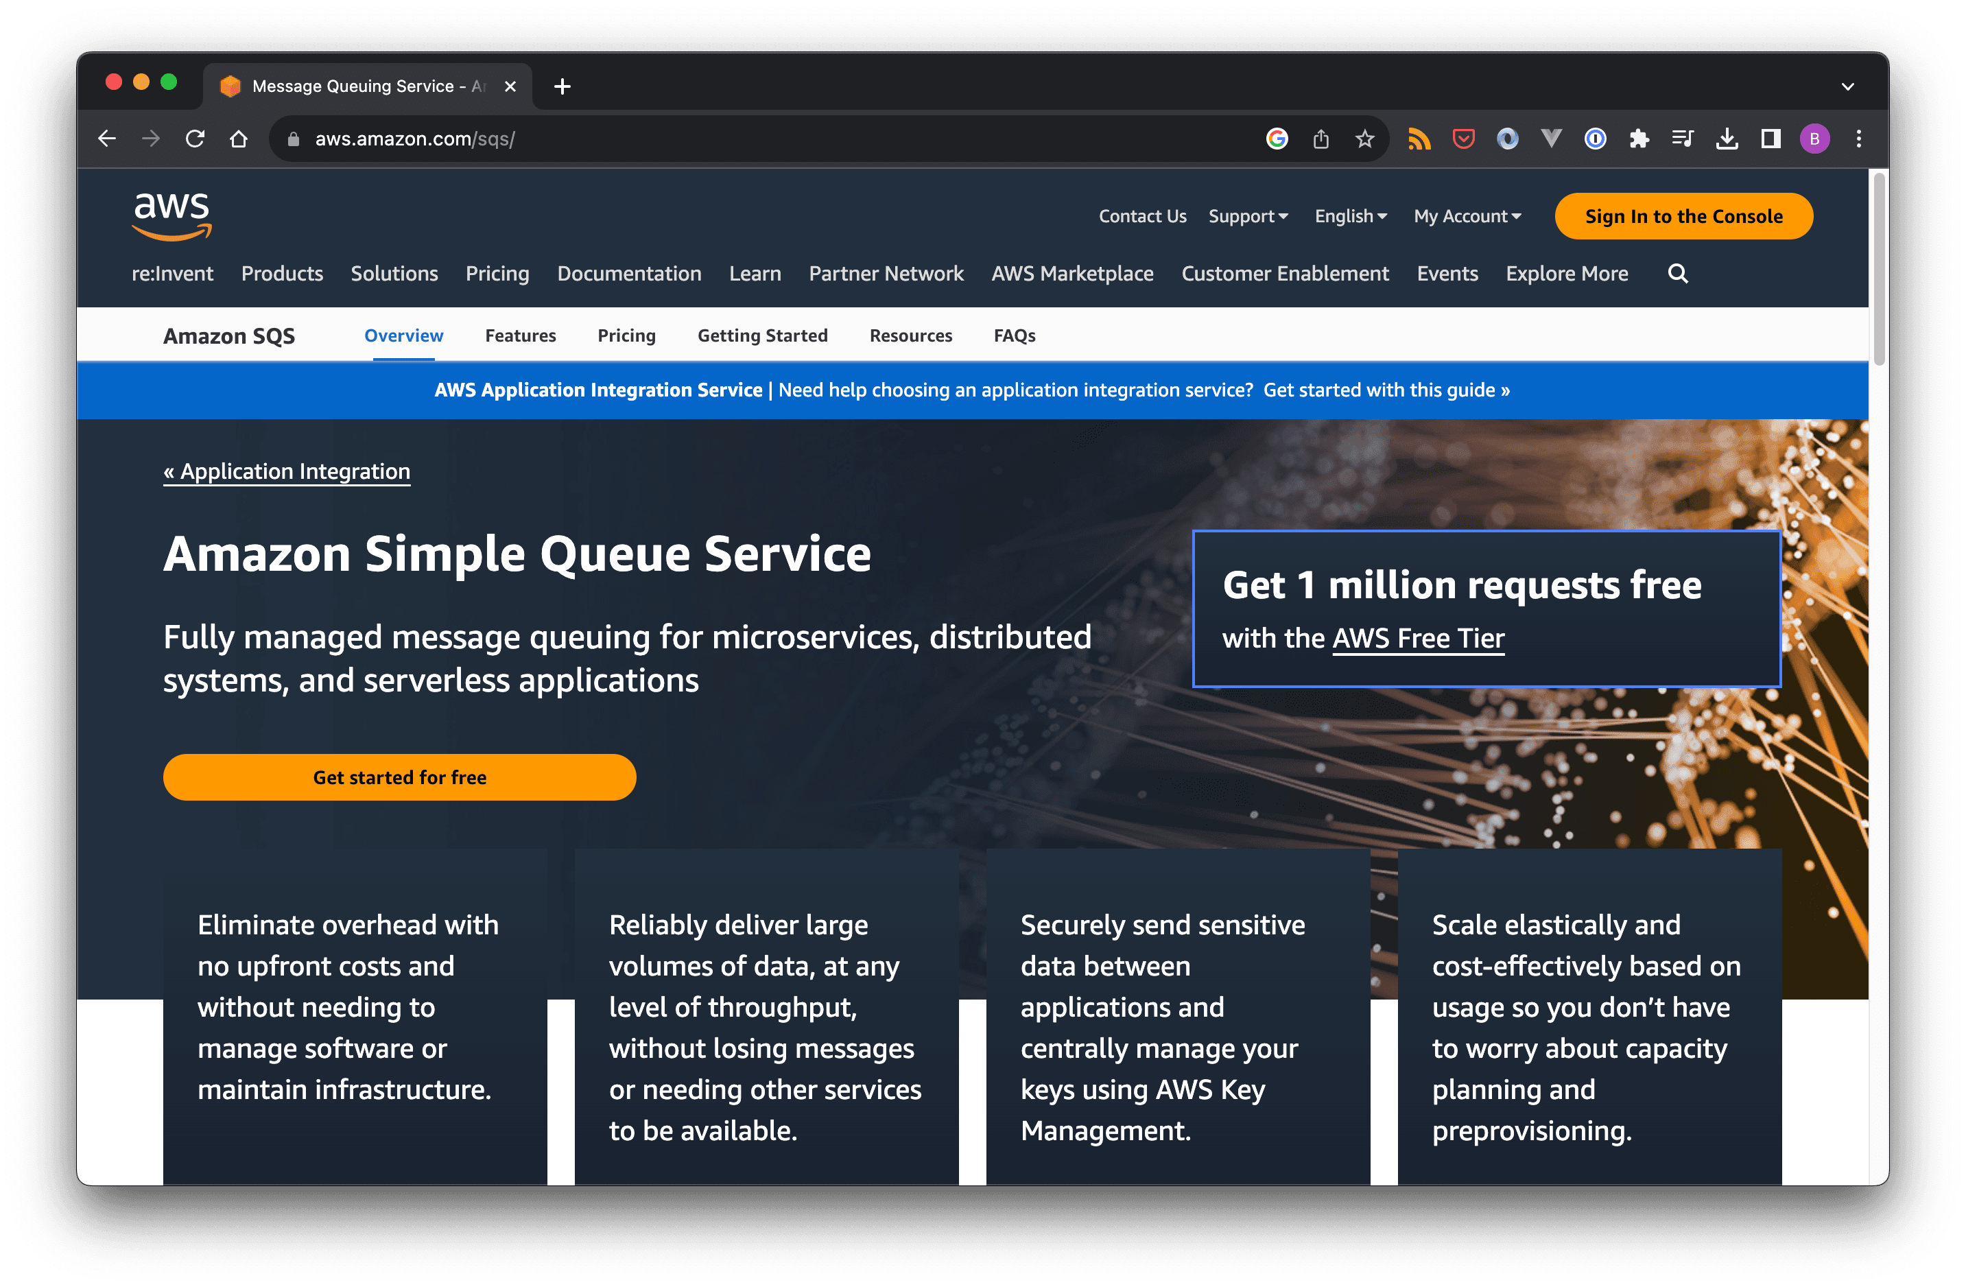The width and height of the screenshot is (1966, 1287).
Task: Select the Message Queuing Service browser tab
Action: [367, 86]
